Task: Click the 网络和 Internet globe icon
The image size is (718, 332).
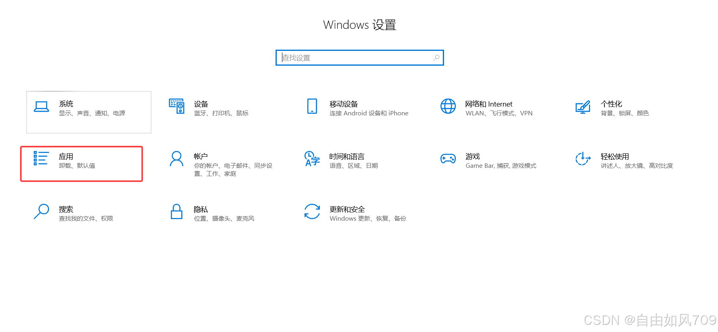Action: (448, 106)
